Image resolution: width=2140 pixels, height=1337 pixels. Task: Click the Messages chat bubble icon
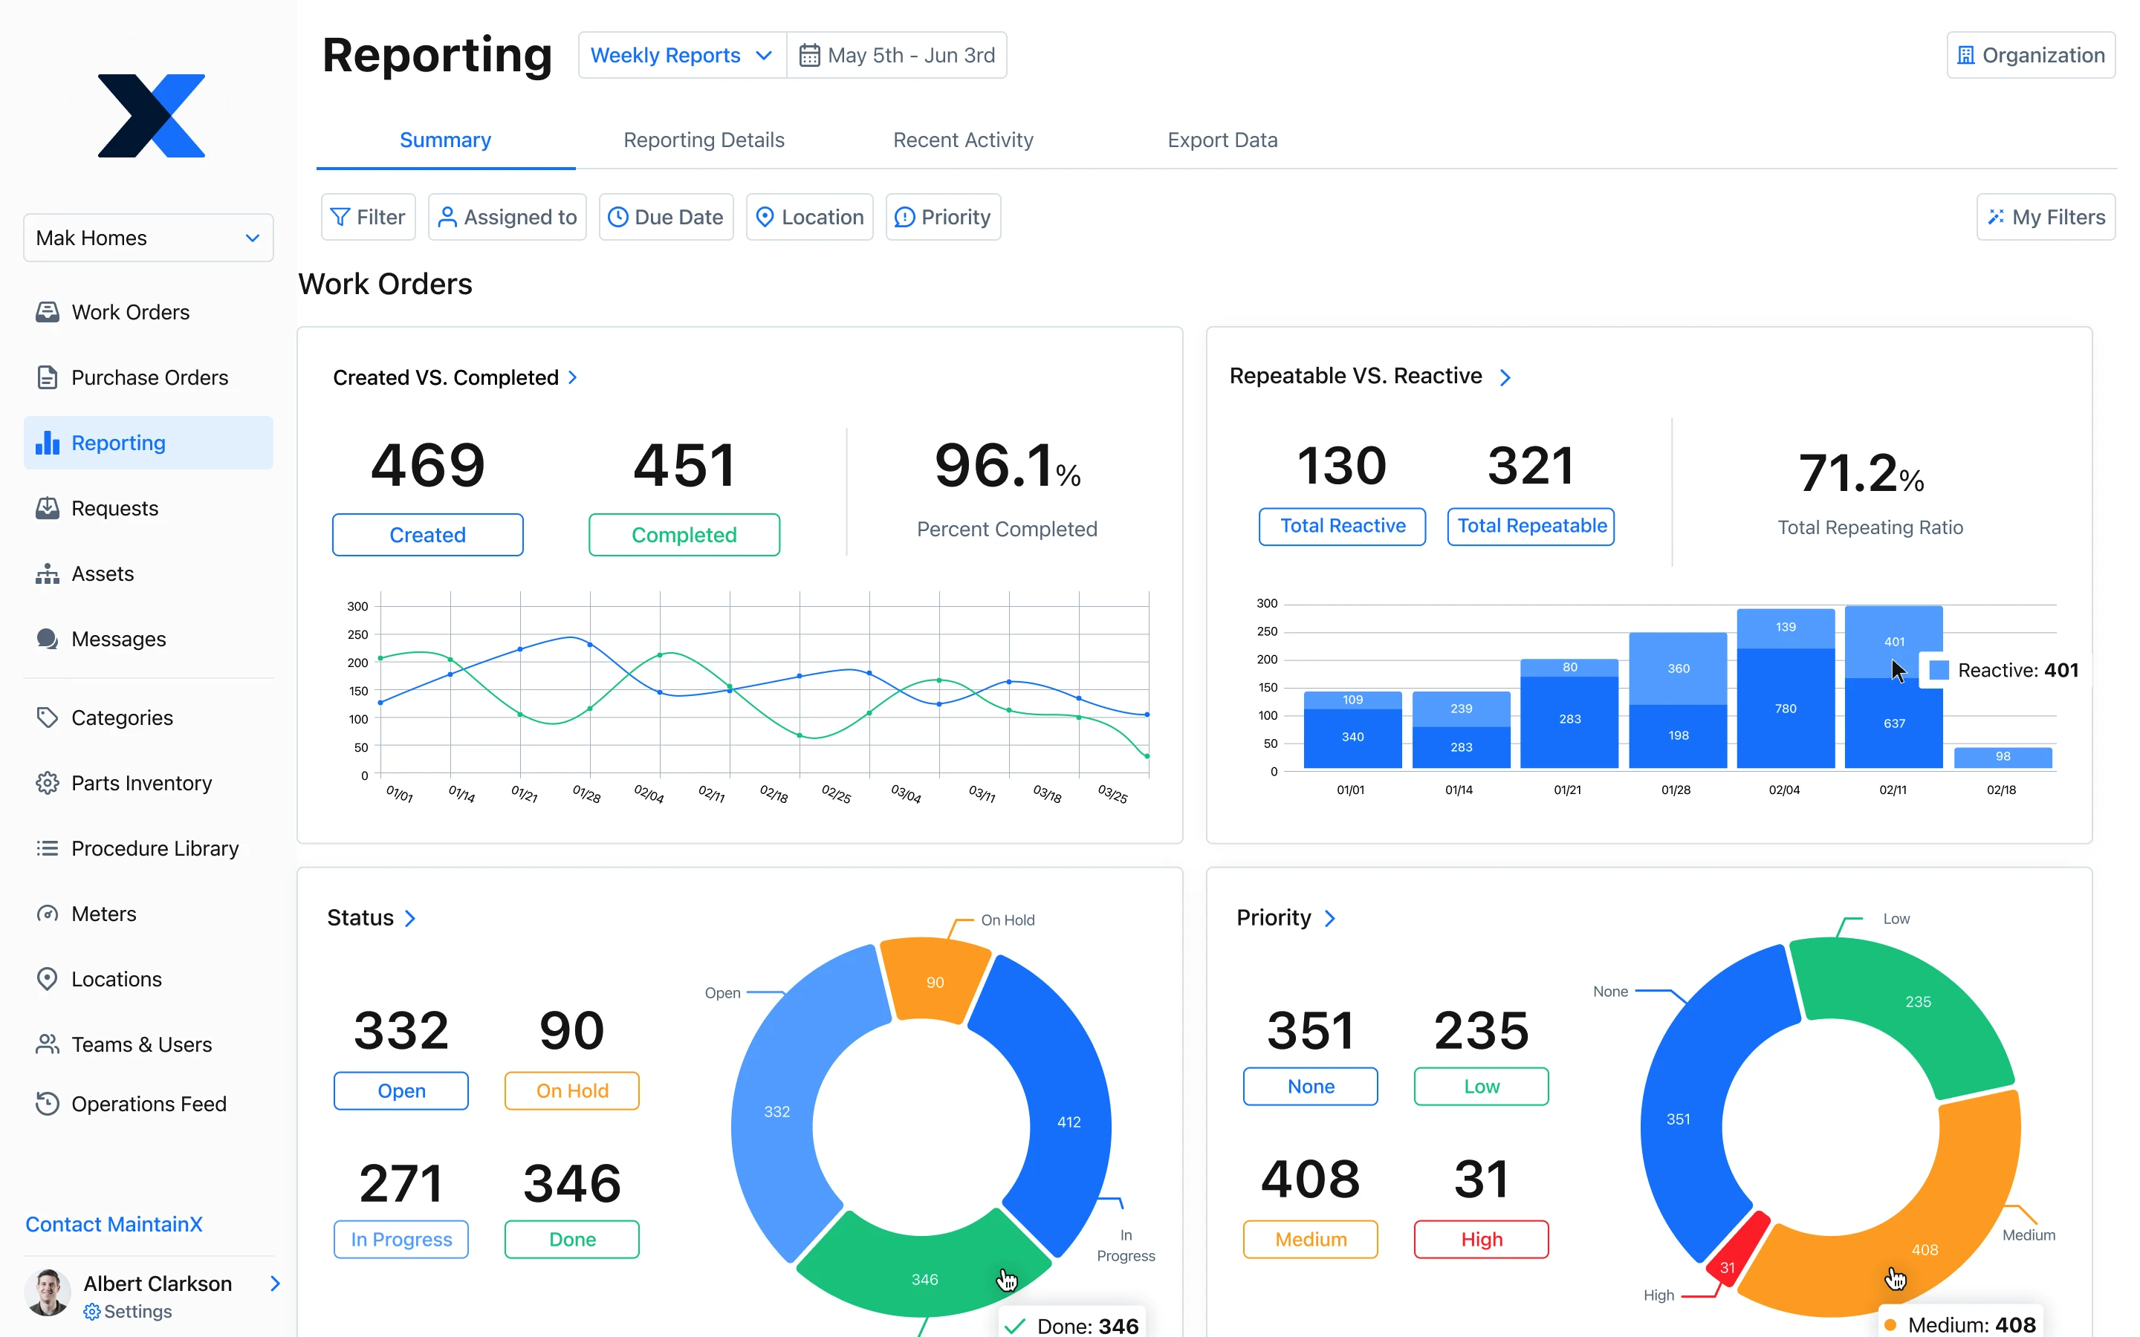pyautogui.click(x=47, y=640)
